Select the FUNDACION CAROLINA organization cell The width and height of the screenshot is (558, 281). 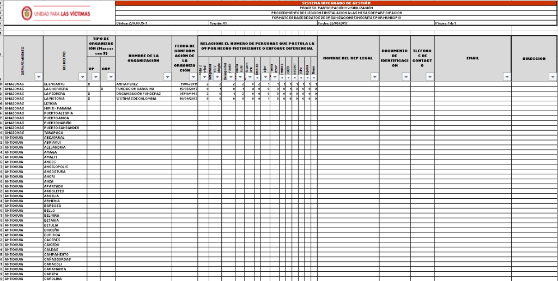point(144,89)
